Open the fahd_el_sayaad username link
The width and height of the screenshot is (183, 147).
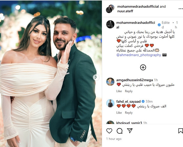tap(128, 101)
